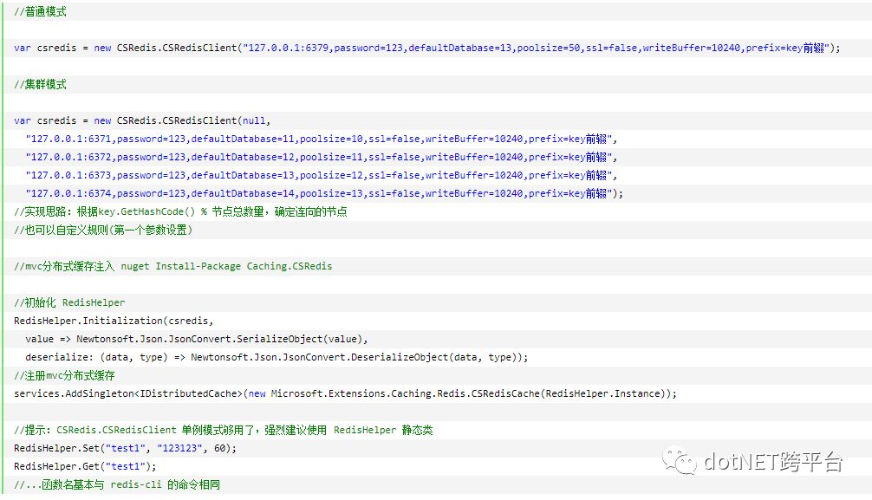Click the services.AddSingleton<IDistributedCache> line
The width and height of the screenshot is (872, 500).
pyautogui.click(x=345, y=393)
